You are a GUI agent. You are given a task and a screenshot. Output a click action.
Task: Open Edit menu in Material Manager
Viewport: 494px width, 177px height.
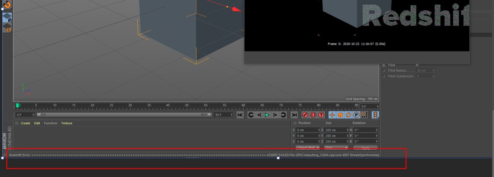click(37, 123)
